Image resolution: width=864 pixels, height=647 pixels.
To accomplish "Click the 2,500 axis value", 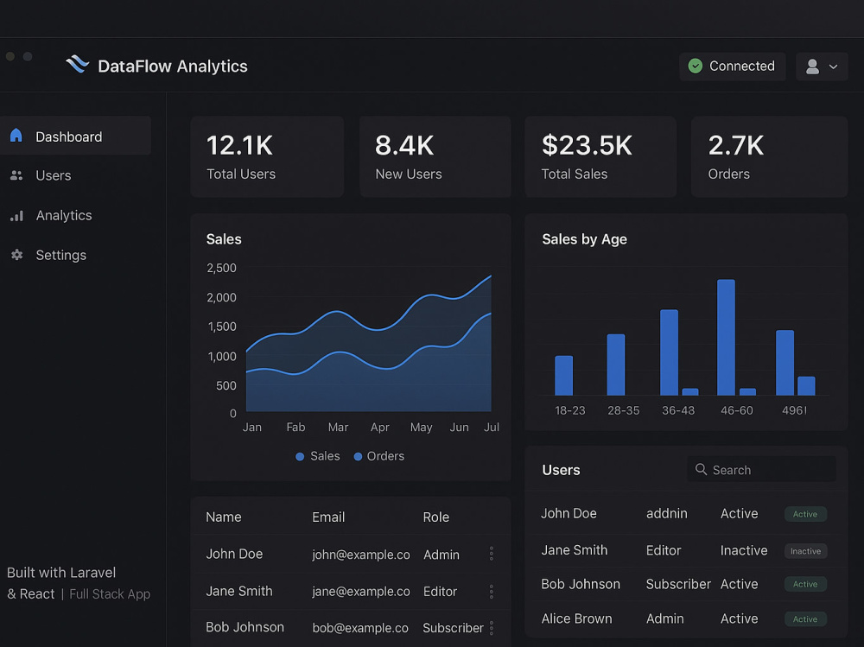I will pyautogui.click(x=221, y=268).
